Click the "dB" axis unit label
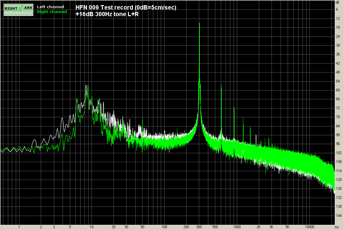 point(337,2)
